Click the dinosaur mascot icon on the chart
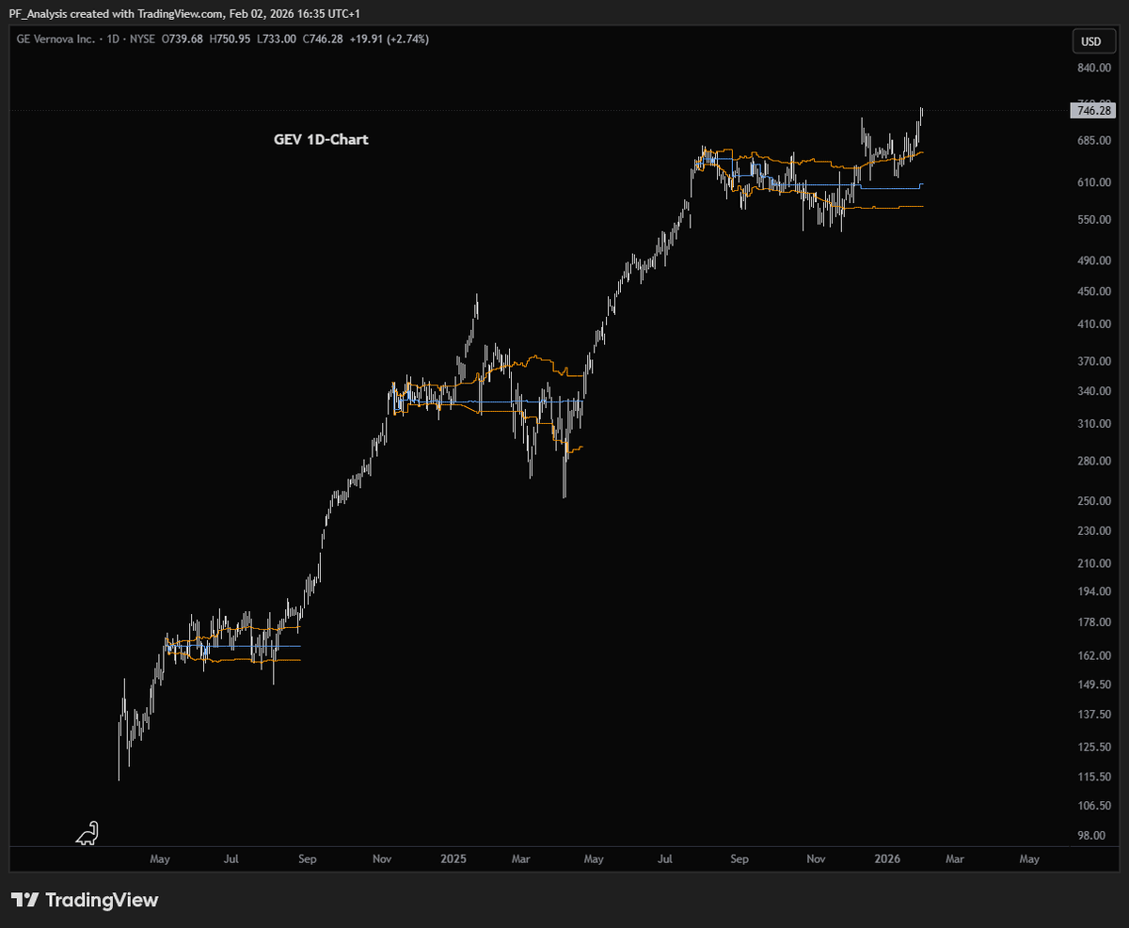This screenshot has width=1129, height=928. coord(87,832)
